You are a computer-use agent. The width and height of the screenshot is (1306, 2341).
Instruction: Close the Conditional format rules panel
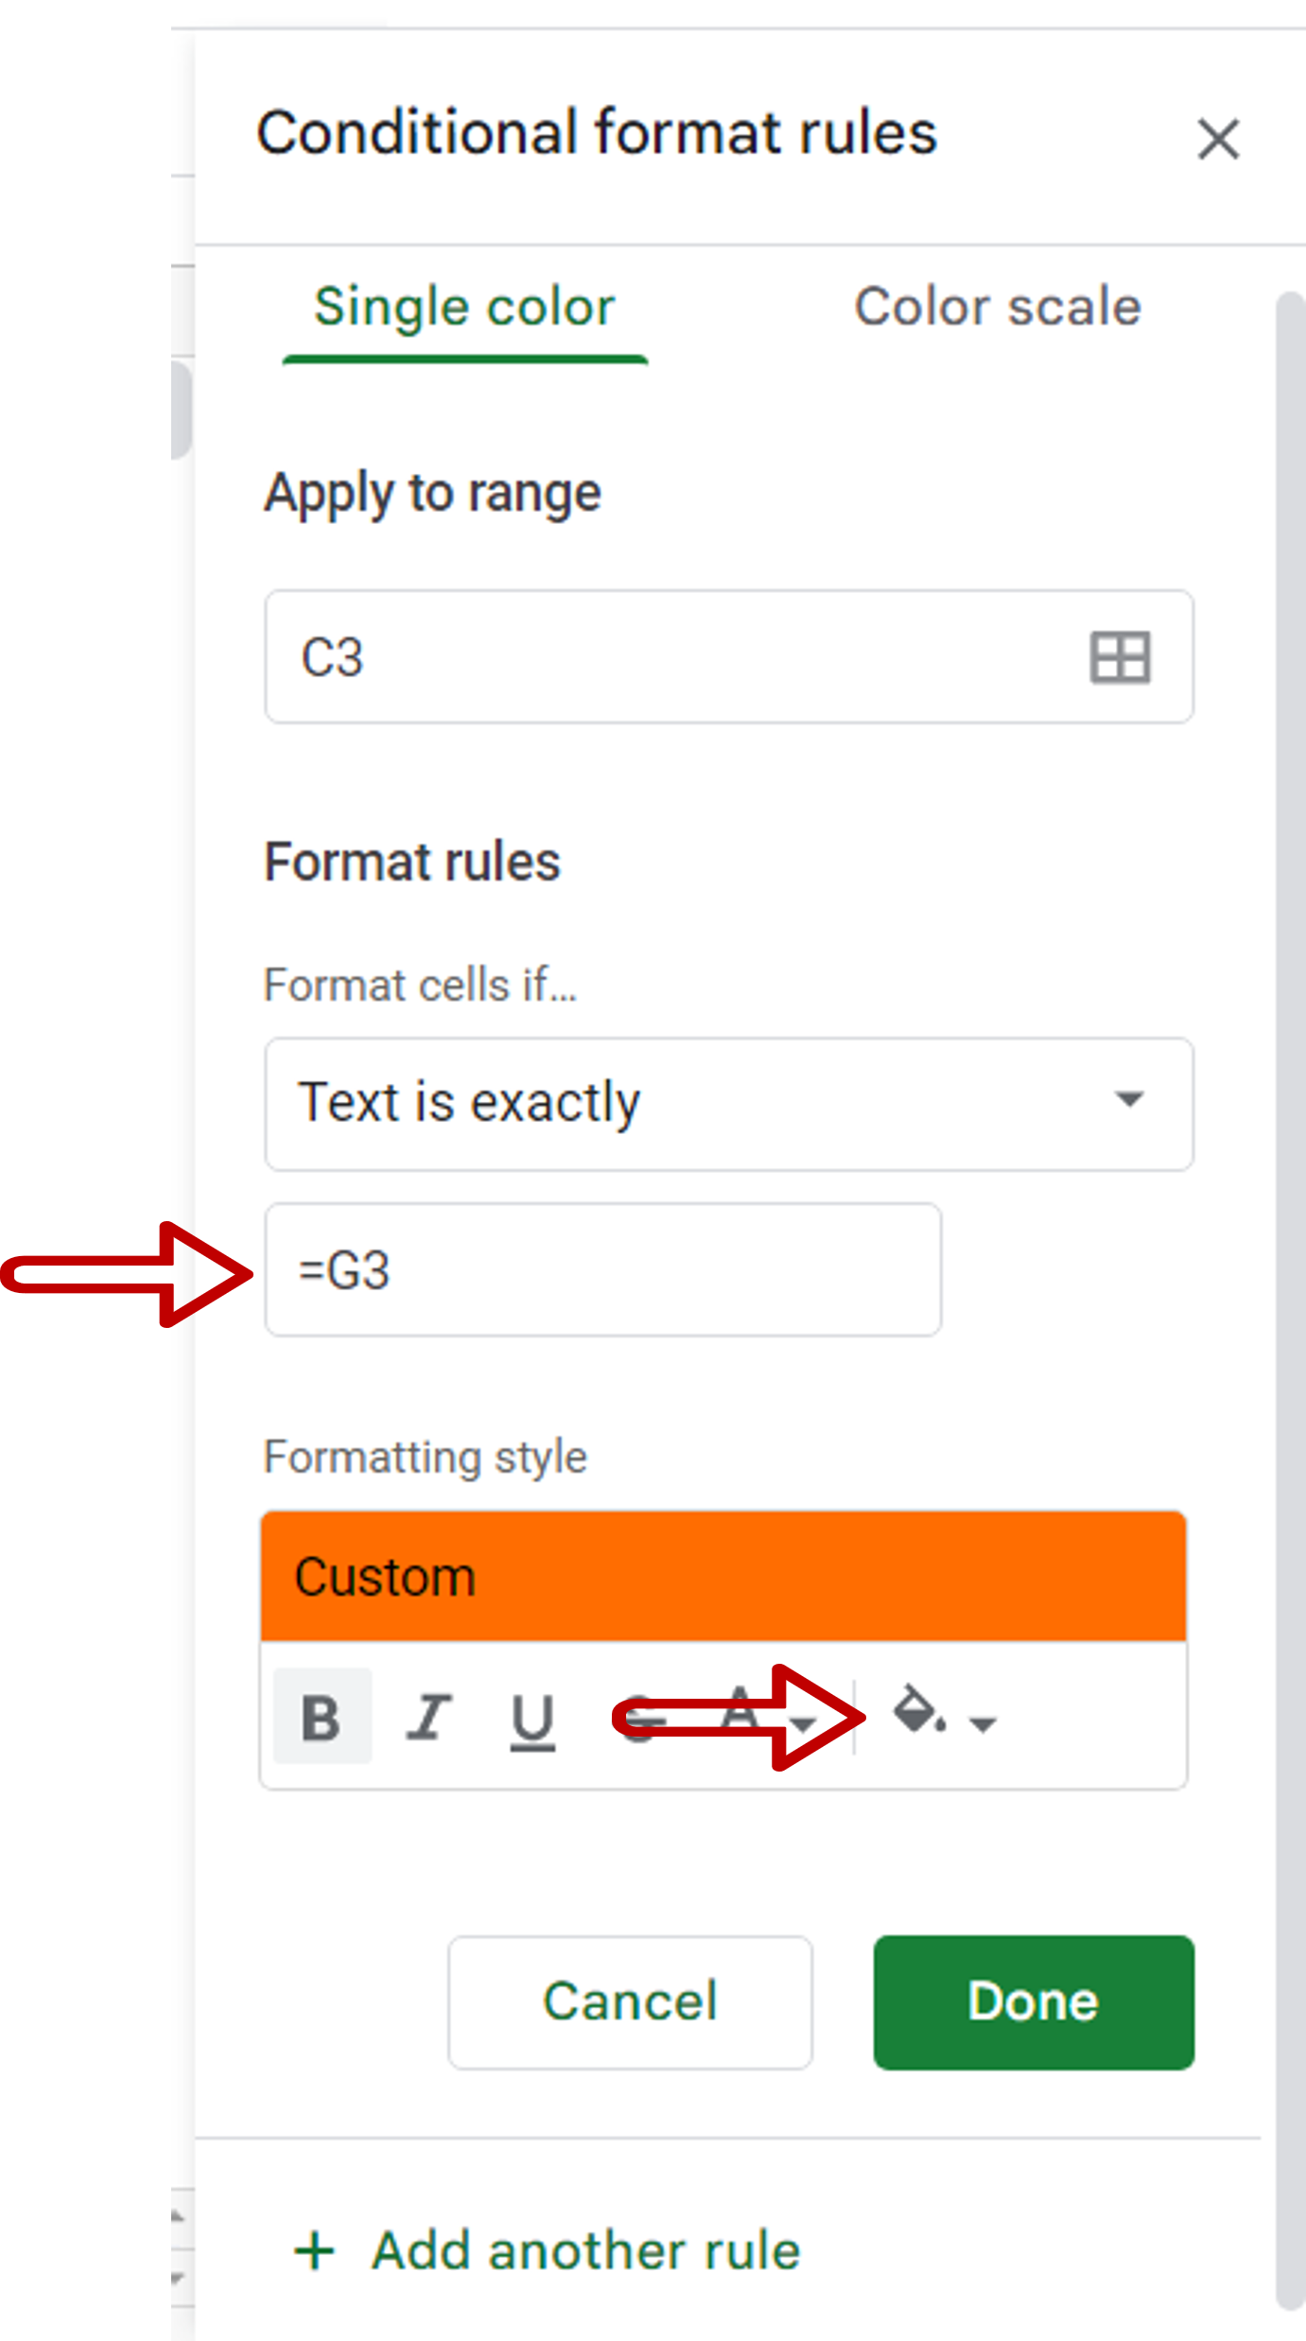coord(1217,139)
